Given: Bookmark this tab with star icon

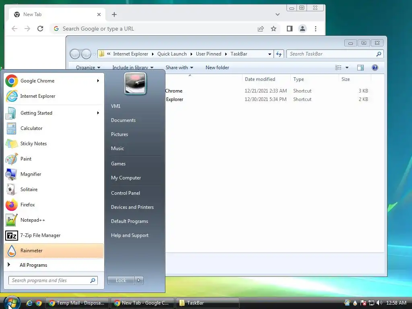Looking at the screenshot, I should [x=274, y=29].
